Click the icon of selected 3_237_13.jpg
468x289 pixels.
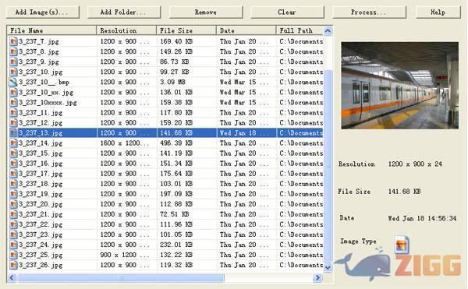[x=13, y=132]
